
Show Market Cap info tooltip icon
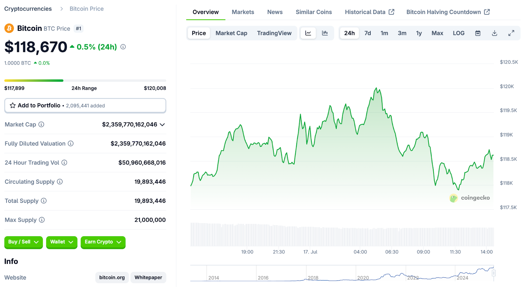(x=41, y=124)
